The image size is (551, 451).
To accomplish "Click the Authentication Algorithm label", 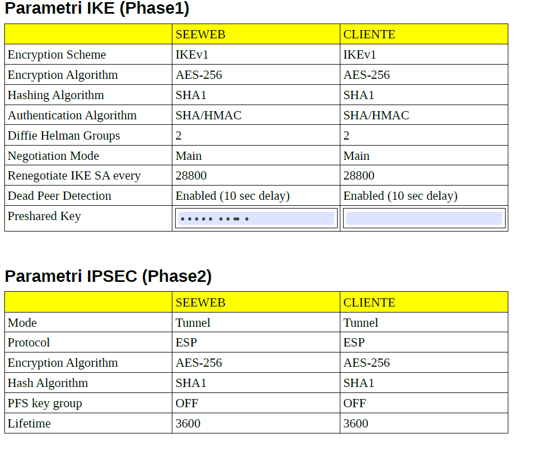I will pos(72,115).
